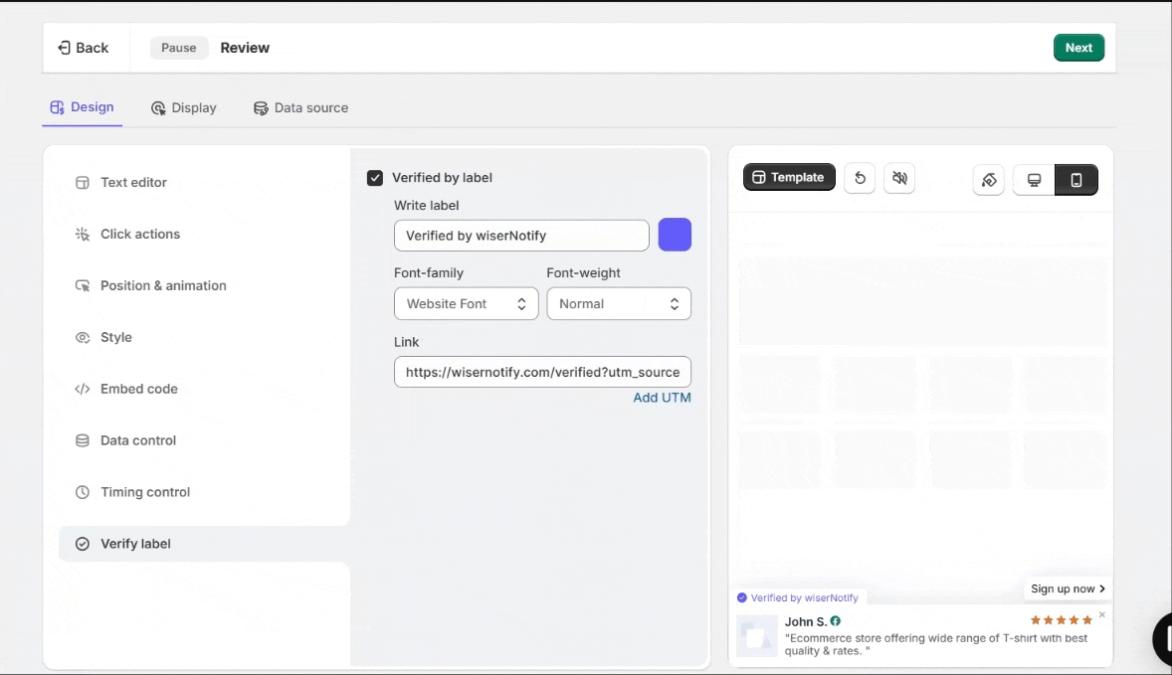This screenshot has width=1172, height=675.
Task: Click the Back arrow icon
Action: coord(65,48)
